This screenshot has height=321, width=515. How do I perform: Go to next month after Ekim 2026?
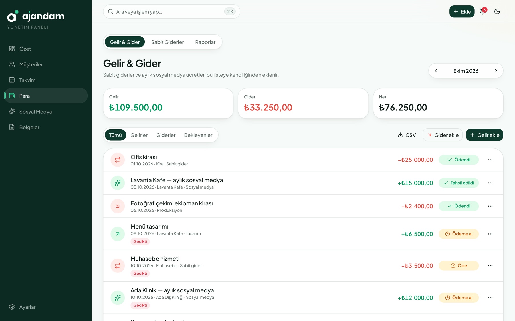(x=496, y=71)
